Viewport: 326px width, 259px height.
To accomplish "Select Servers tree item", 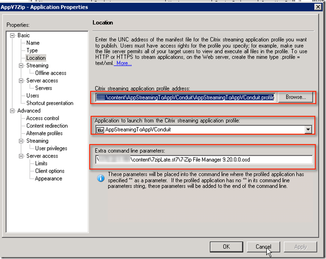I will (x=44, y=88).
